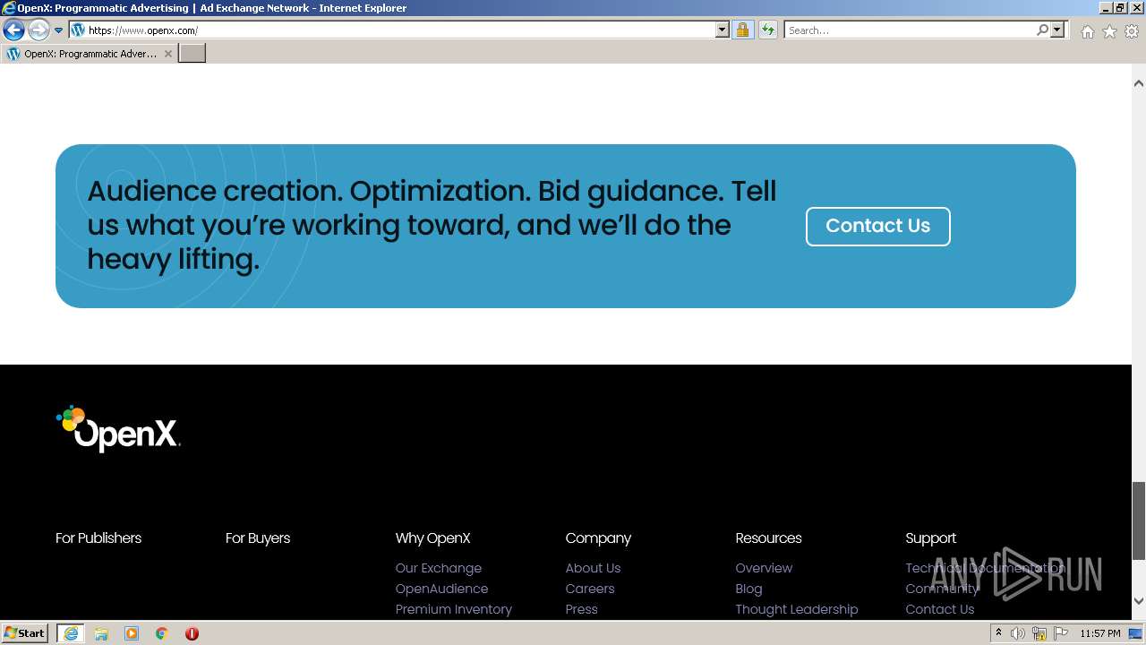Click the page scrollbar up arrow
The height and width of the screenshot is (645, 1146).
coord(1139,83)
